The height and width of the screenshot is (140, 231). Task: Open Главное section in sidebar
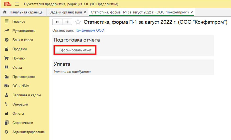[19, 21]
